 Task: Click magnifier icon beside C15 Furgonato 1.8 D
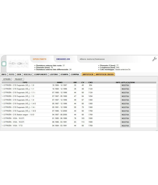click(2, 111)
